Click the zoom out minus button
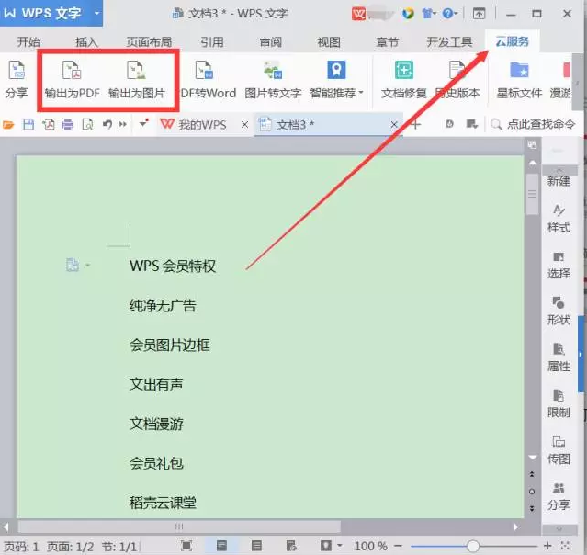Image resolution: width=587 pixels, height=555 pixels. (x=399, y=546)
